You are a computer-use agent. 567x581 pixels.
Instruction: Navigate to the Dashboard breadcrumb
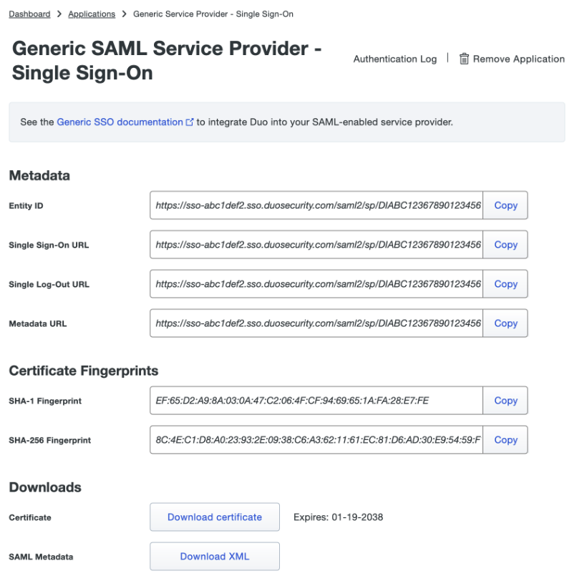29,14
